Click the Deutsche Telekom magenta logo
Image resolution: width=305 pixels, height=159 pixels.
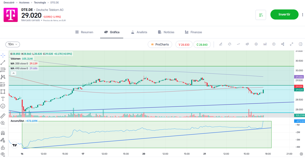(x=11, y=15)
